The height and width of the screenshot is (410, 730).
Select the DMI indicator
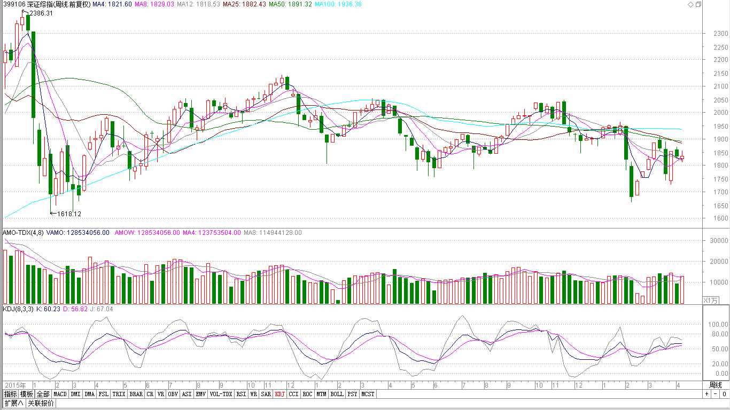pos(76,394)
